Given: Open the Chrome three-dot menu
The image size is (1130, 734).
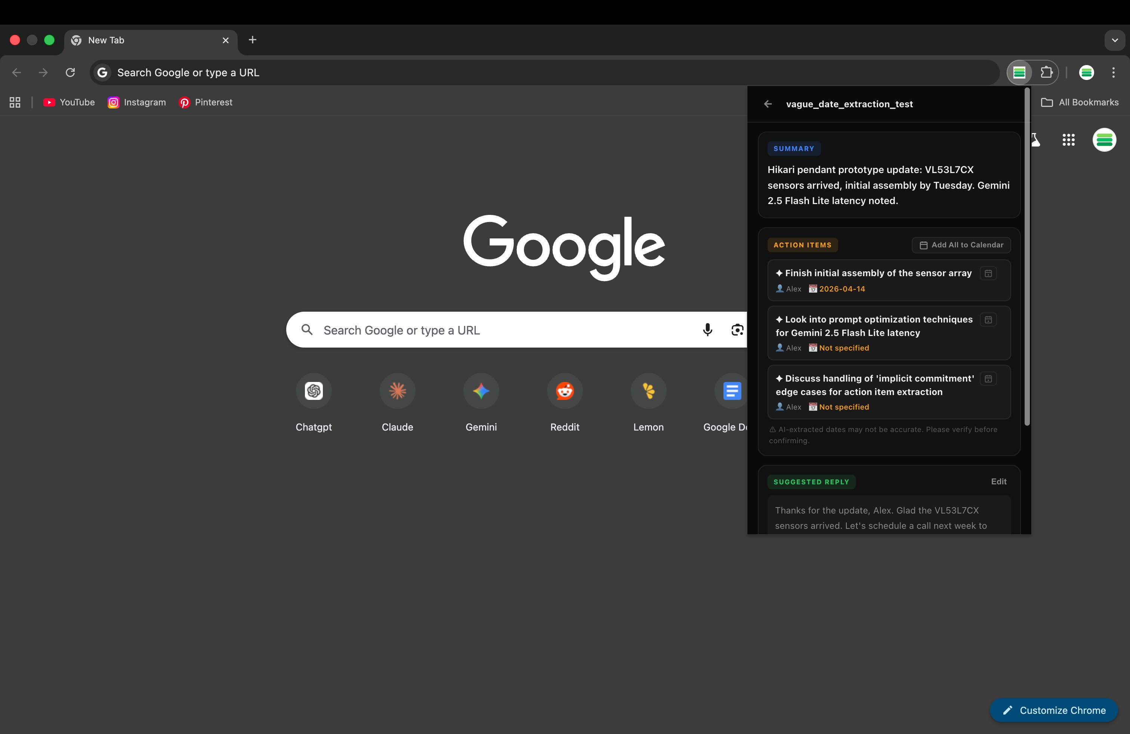Looking at the screenshot, I should pyautogui.click(x=1113, y=73).
